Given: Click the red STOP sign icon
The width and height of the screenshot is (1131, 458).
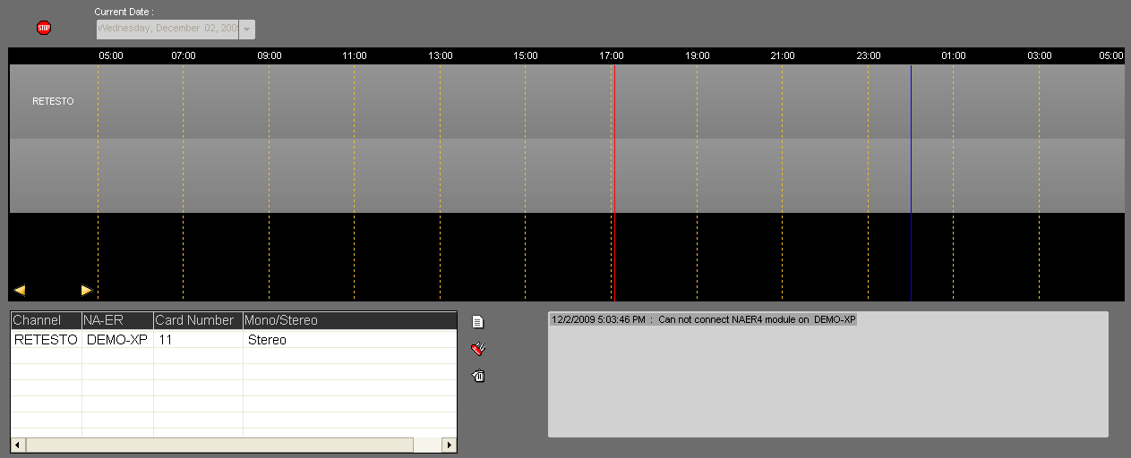Looking at the screenshot, I should [x=44, y=28].
